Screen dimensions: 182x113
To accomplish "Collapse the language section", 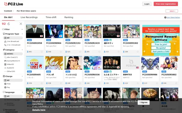I will 22,92.
